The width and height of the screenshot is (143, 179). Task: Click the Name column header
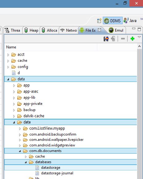pos(51,47)
